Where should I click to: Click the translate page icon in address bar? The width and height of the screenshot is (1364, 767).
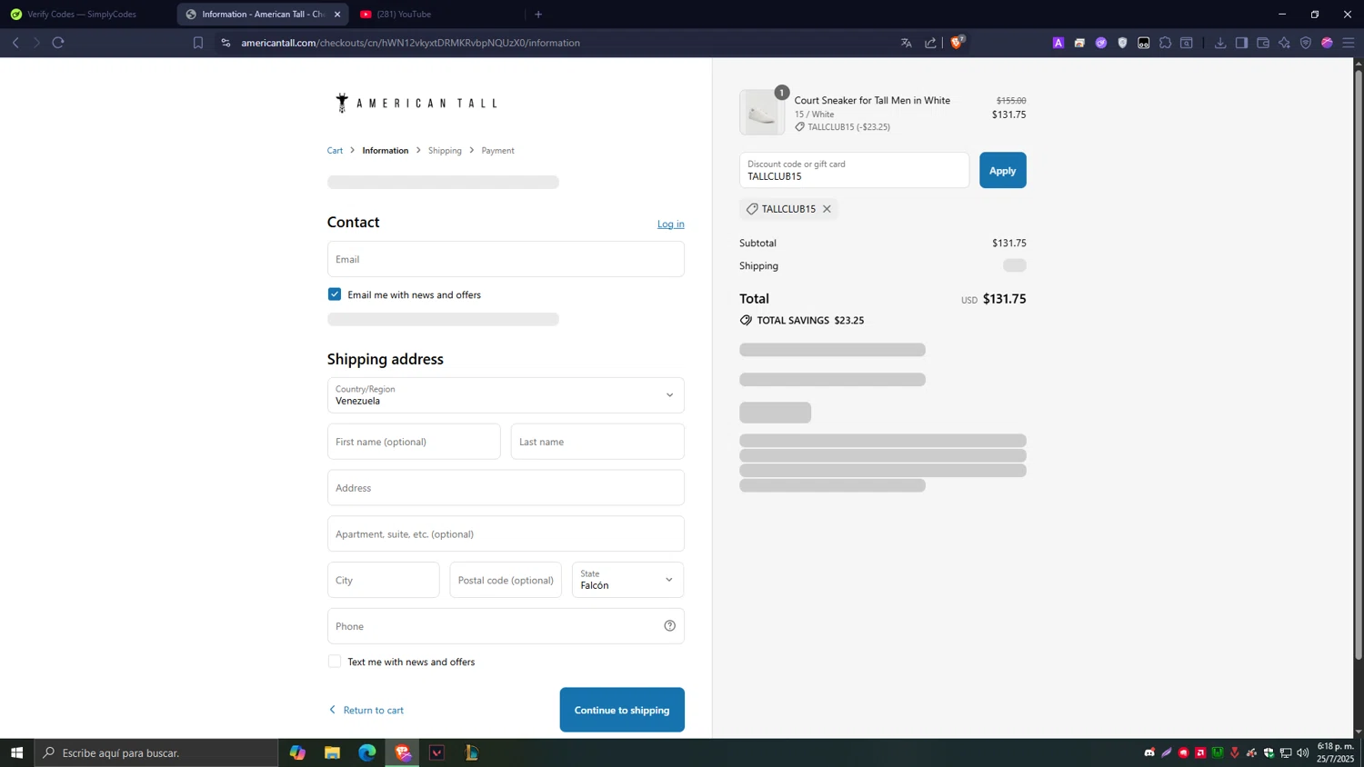pyautogui.click(x=907, y=43)
